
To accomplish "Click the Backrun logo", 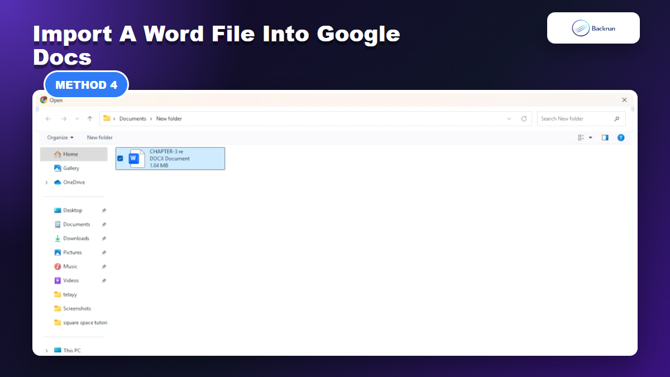I will pyautogui.click(x=594, y=28).
